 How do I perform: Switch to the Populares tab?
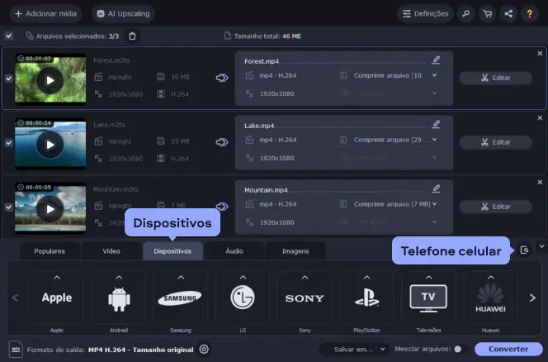(x=50, y=251)
